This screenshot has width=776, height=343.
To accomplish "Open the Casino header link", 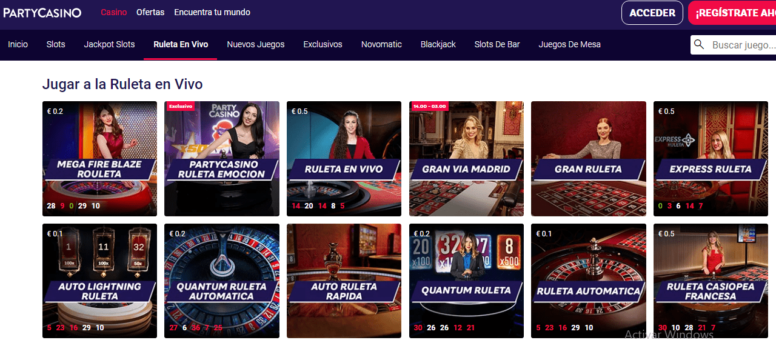I will [114, 12].
